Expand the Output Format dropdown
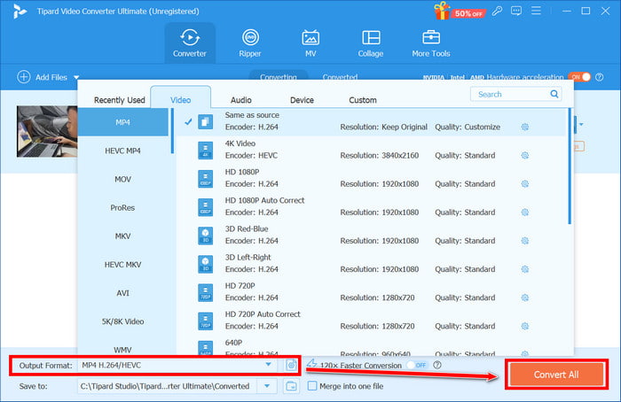621x402 pixels. (268, 365)
